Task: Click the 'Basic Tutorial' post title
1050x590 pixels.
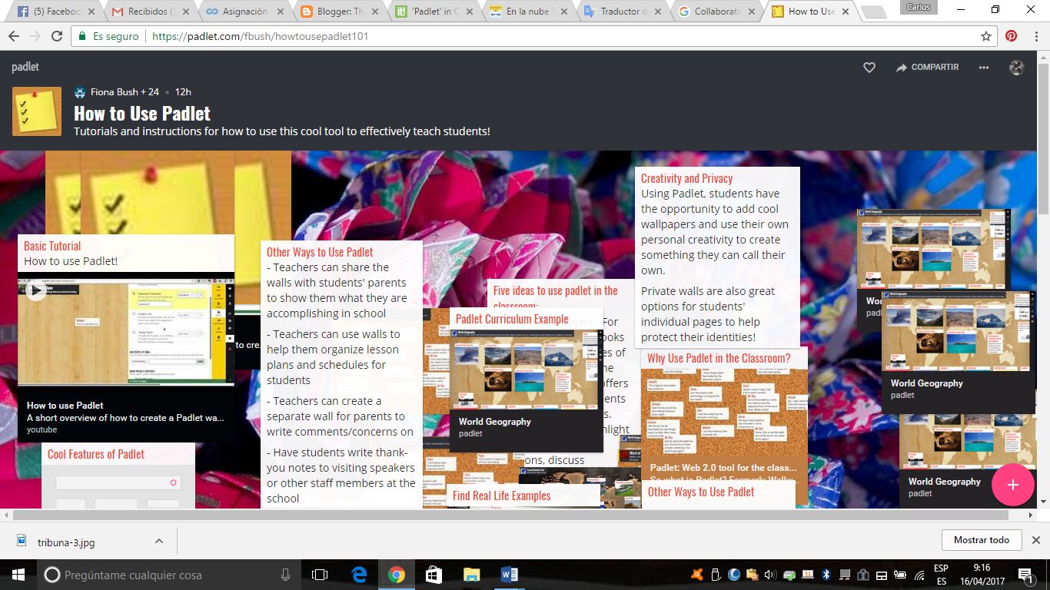Action: 52,246
